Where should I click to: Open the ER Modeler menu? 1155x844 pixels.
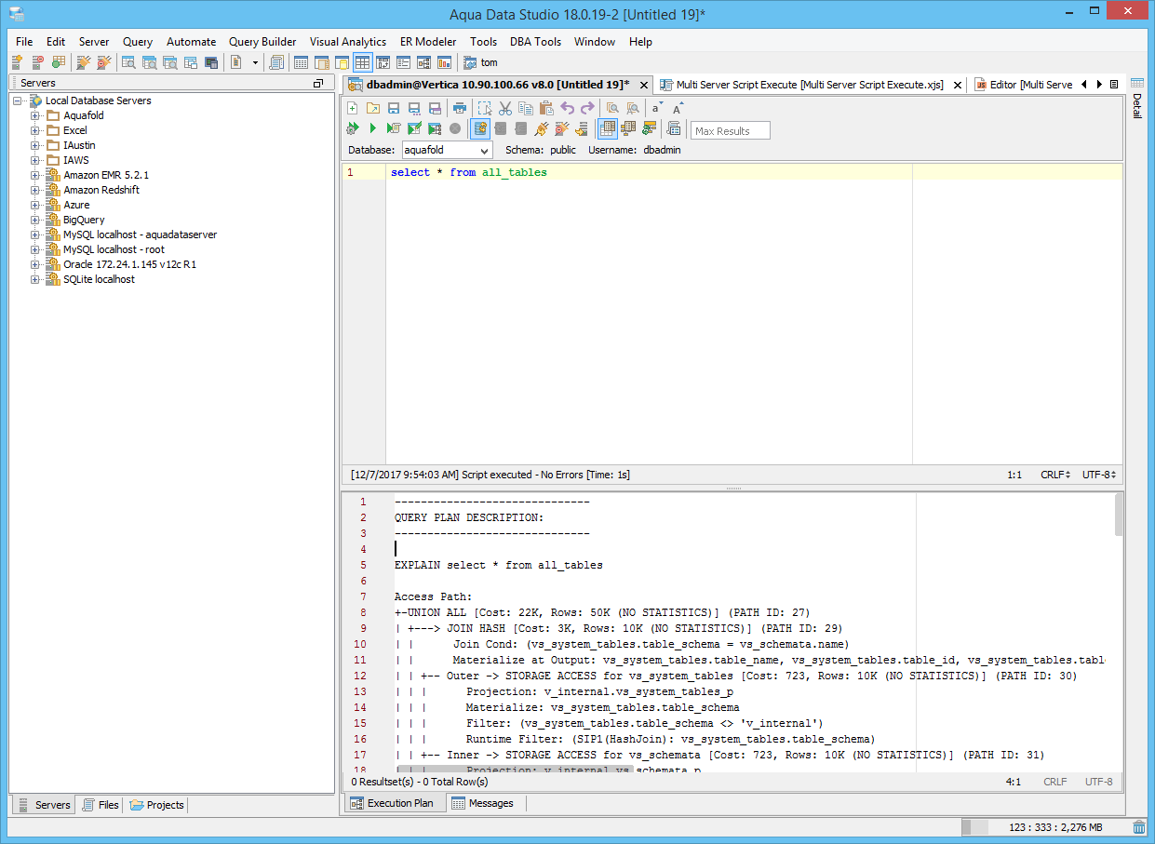428,42
